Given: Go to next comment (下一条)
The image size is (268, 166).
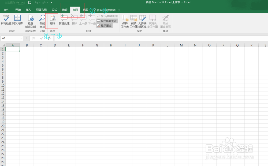Looking at the screenshot, I should (x=92, y=20).
